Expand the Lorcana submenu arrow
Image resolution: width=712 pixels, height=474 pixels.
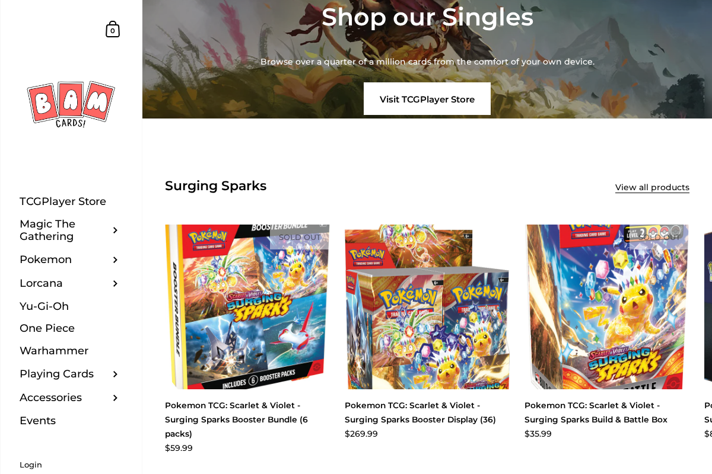click(x=116, y=283)
